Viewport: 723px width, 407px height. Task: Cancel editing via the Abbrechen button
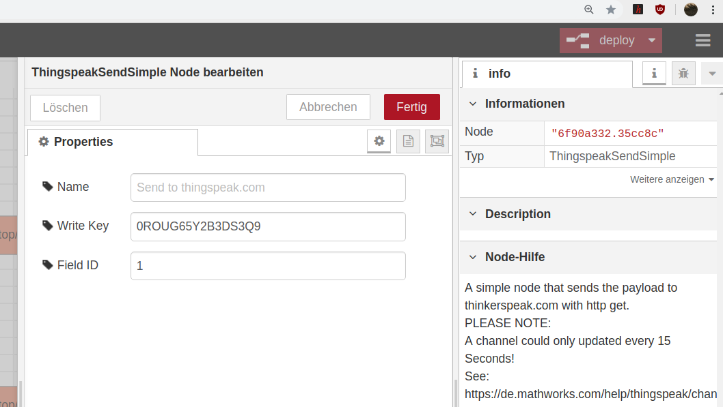tap(328, 107)
